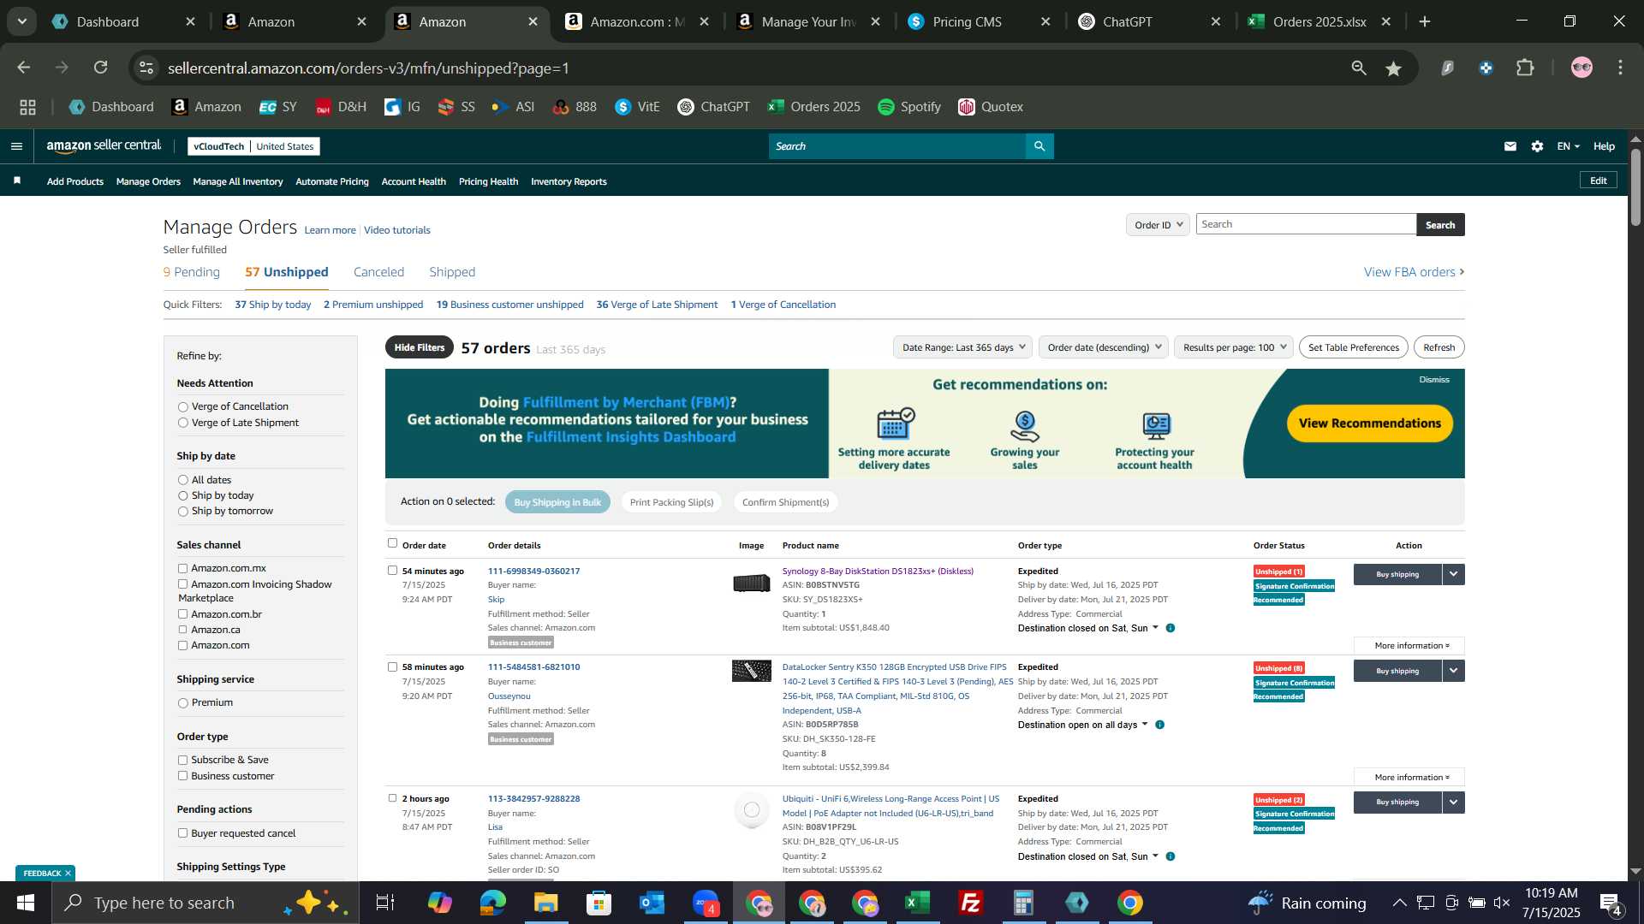Click the browser zoom magnifier icon

pyautogui.click(x=1359, y=68)
